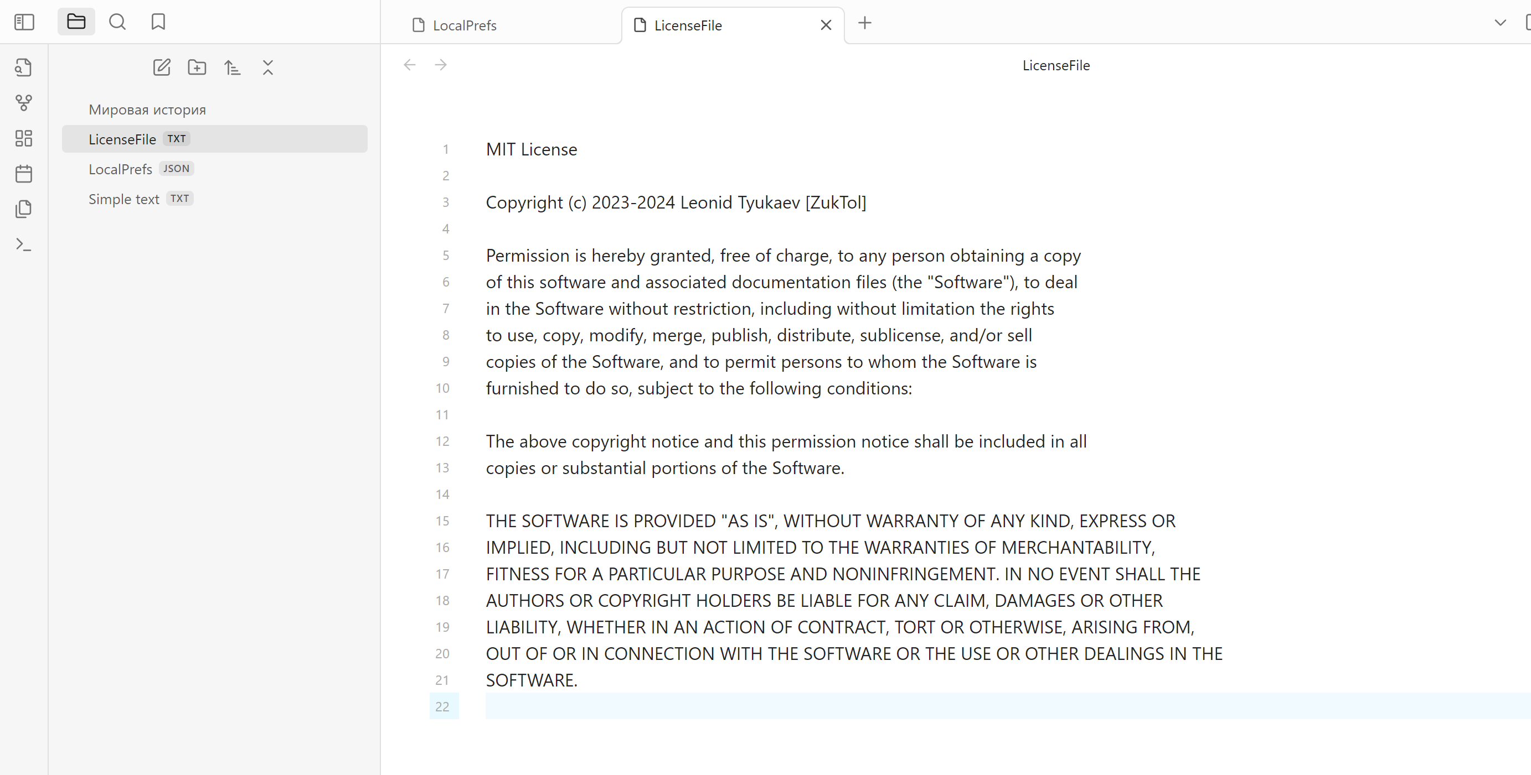Create a new folder
This screenshot has height=775, width=1531.
tap(197, 67)
